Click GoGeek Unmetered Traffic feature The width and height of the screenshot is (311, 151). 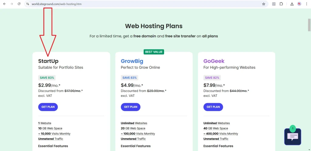[216, 139]
